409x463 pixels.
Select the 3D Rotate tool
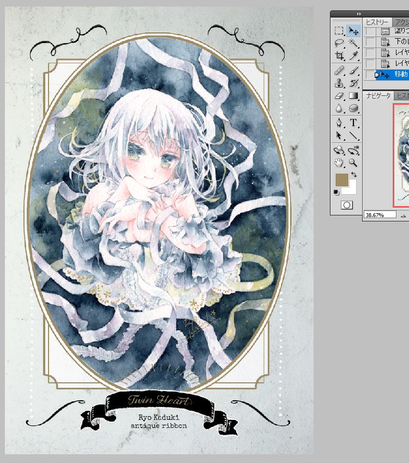(x=339, y=151)
